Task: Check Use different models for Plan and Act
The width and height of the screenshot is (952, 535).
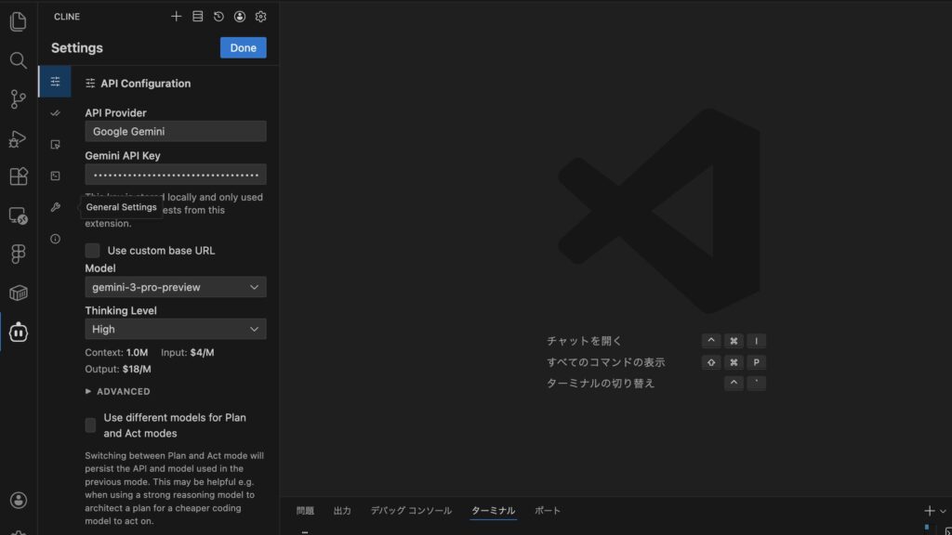Action: tap(91, 425)
